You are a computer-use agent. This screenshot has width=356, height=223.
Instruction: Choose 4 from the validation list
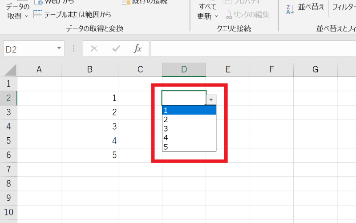189,138
